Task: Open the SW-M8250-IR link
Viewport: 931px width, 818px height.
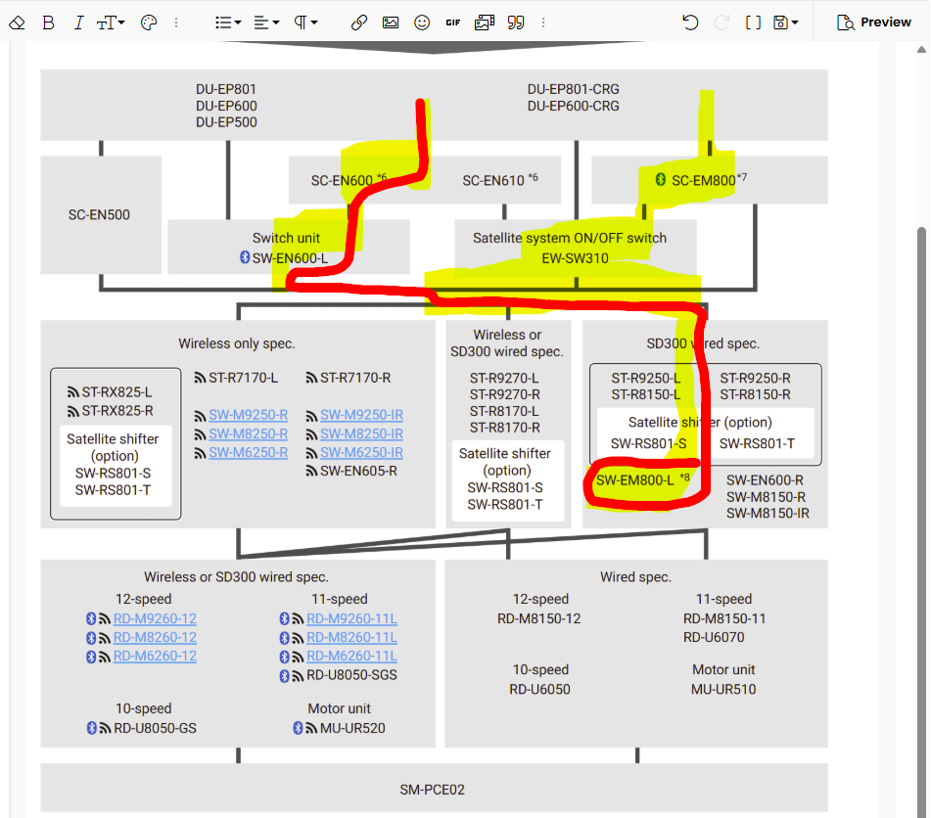Action: pyautogui.click(x=361, y=433)
